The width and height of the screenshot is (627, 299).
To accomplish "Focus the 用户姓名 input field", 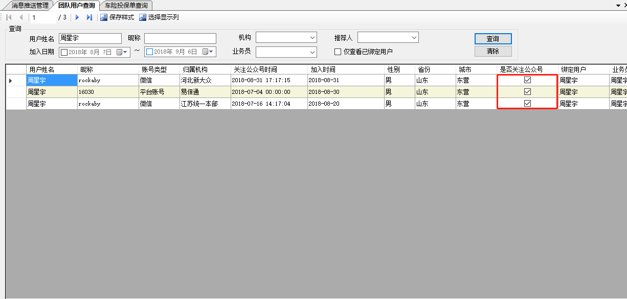I will point(90,38).
